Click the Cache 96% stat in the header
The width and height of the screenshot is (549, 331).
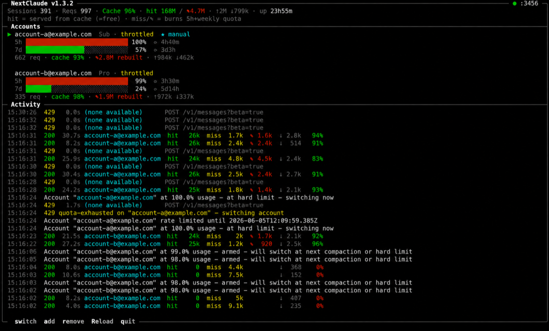119,11
